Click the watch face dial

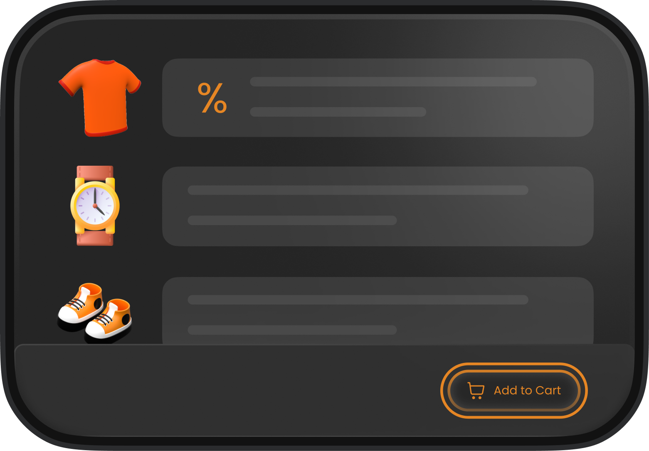pyautogui.click(x=95, y=206)
